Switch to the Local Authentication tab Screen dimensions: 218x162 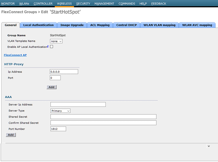pyautogui.click(x=38, y=25)
